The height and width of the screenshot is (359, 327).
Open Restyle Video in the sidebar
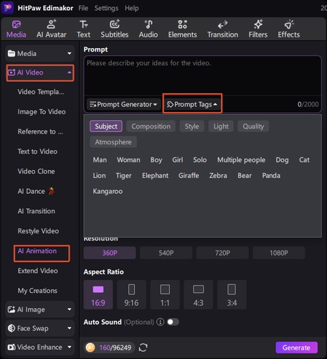[38, 231]
